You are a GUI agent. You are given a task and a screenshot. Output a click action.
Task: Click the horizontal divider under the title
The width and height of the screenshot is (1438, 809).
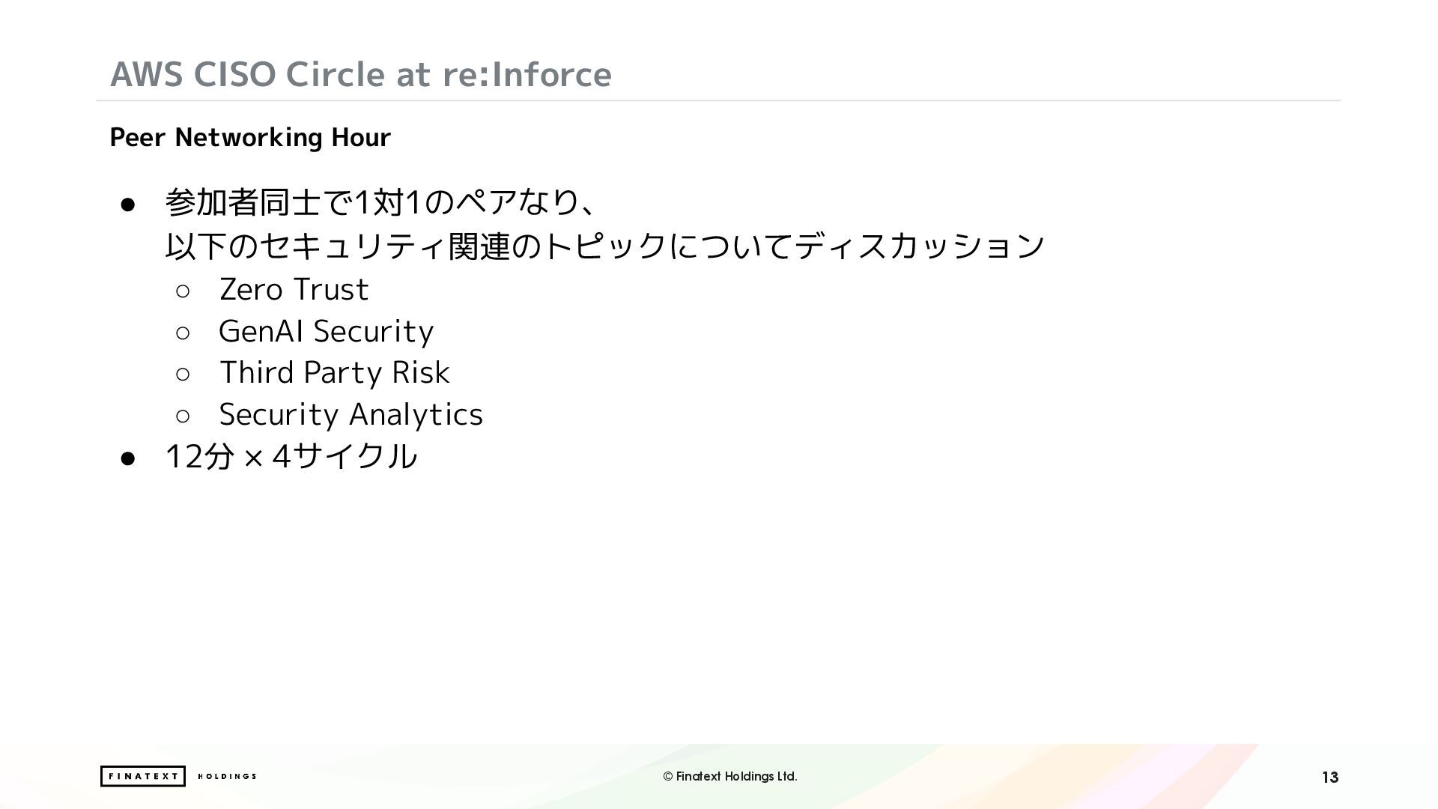coord(718,100)
